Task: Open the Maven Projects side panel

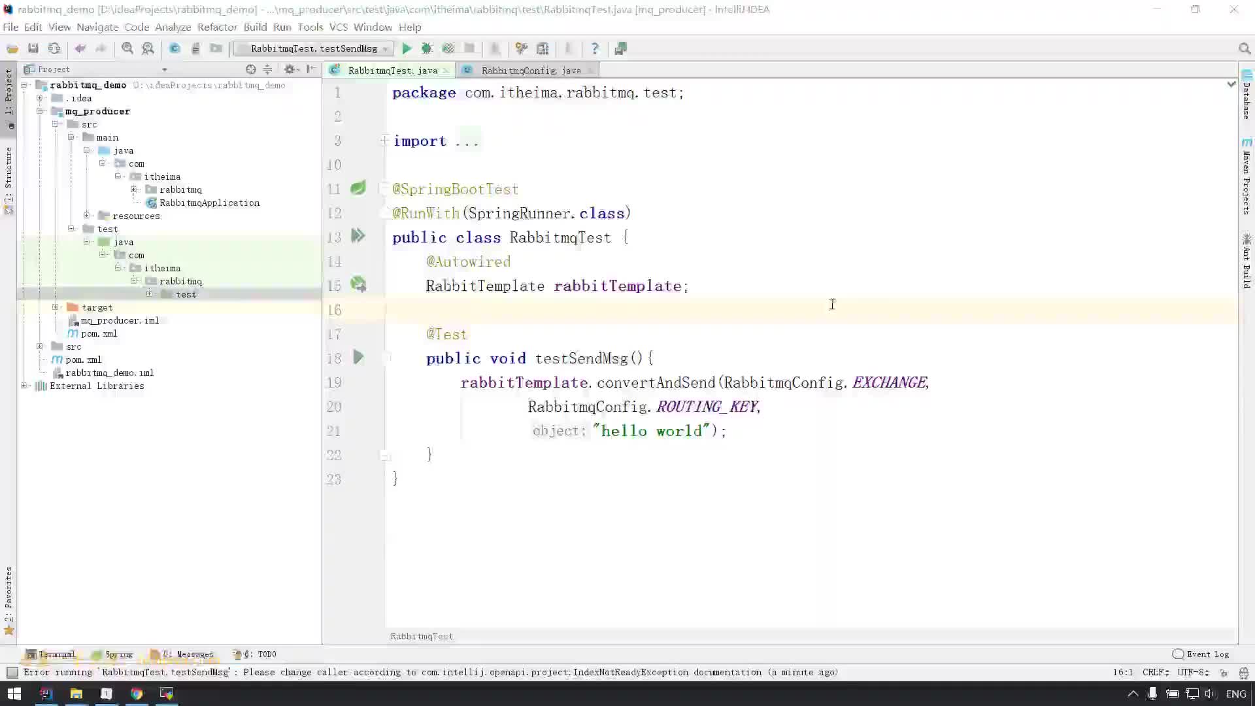Action: 1247,176
